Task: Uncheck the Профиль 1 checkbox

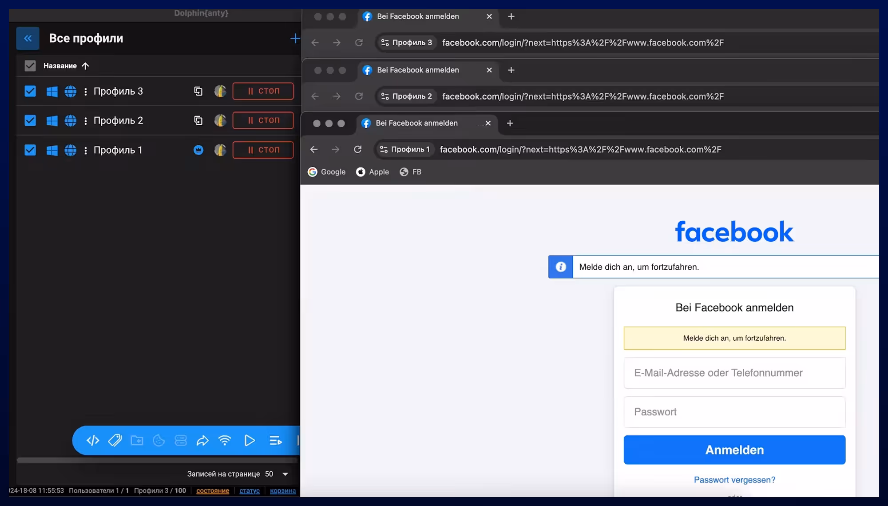Action: pos(30,150)
